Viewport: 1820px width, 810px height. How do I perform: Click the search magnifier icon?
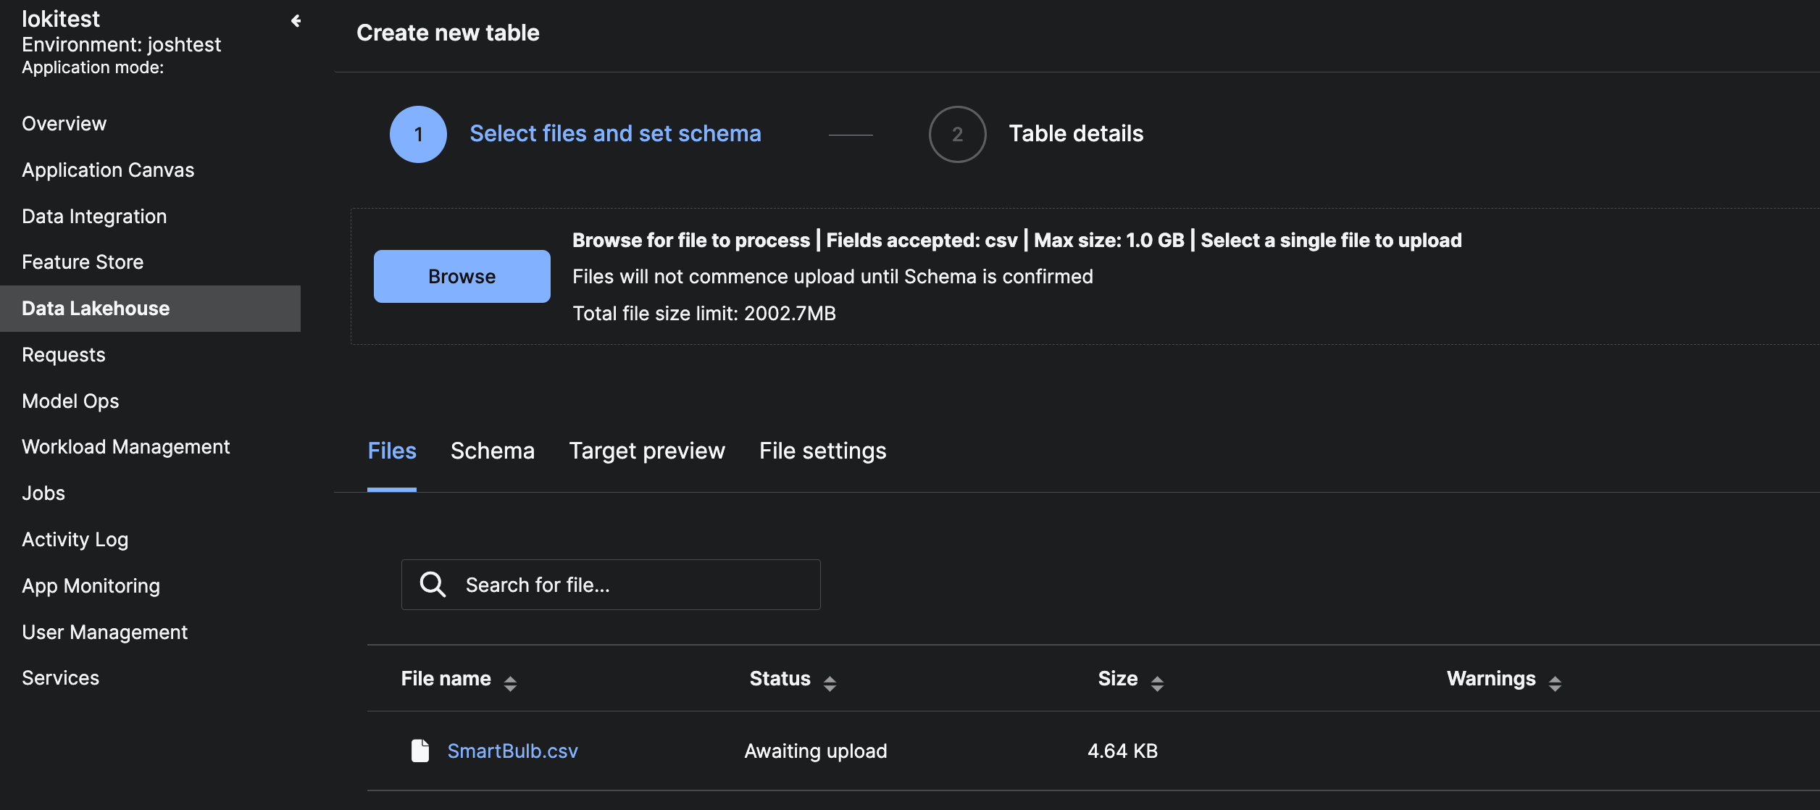click(x=433, y=584)
